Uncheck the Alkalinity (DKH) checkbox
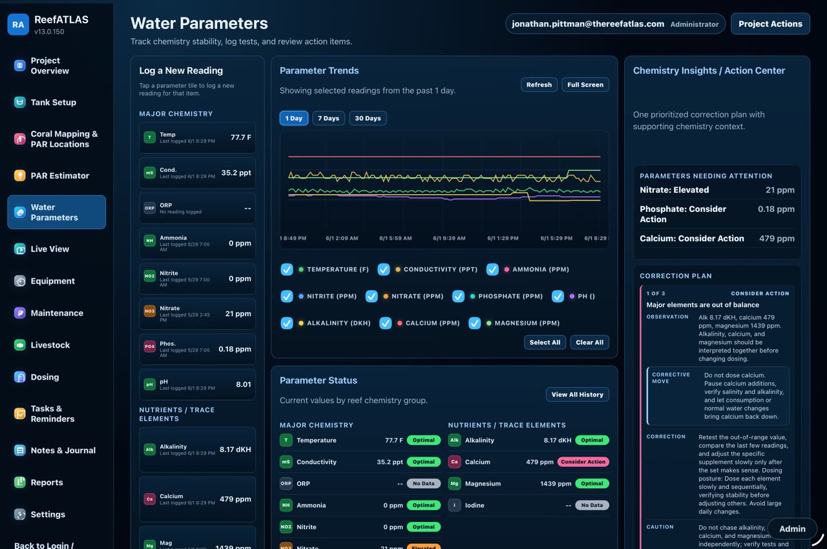Screen dimensions: 827x549 tap(287, 323)
